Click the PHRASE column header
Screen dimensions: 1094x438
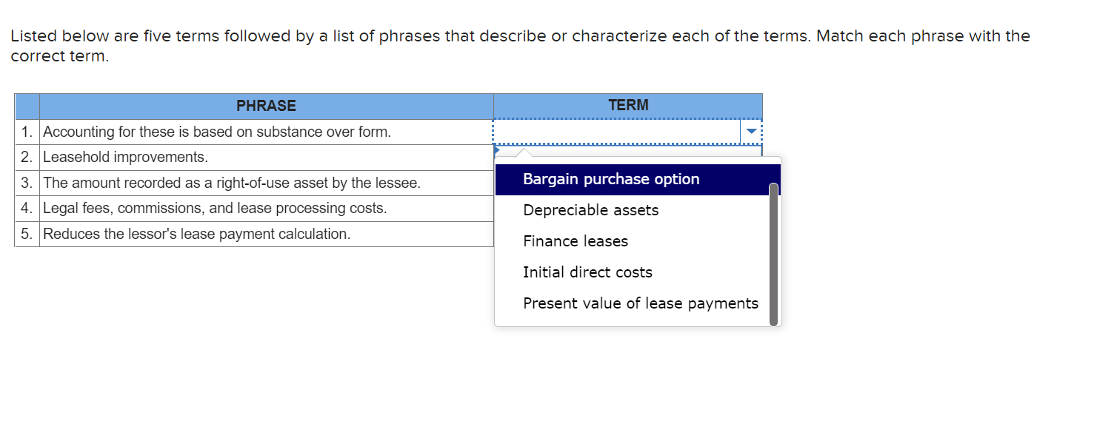(266, 106)
